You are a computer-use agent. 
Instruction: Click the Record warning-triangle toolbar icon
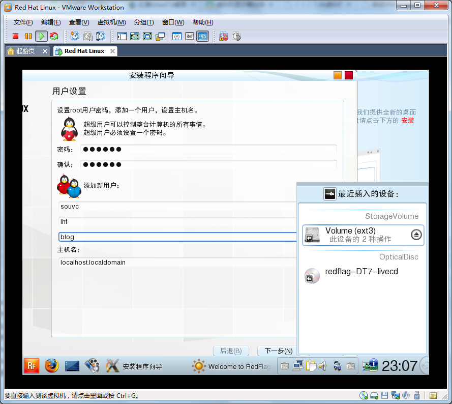(x=223, y=36)
